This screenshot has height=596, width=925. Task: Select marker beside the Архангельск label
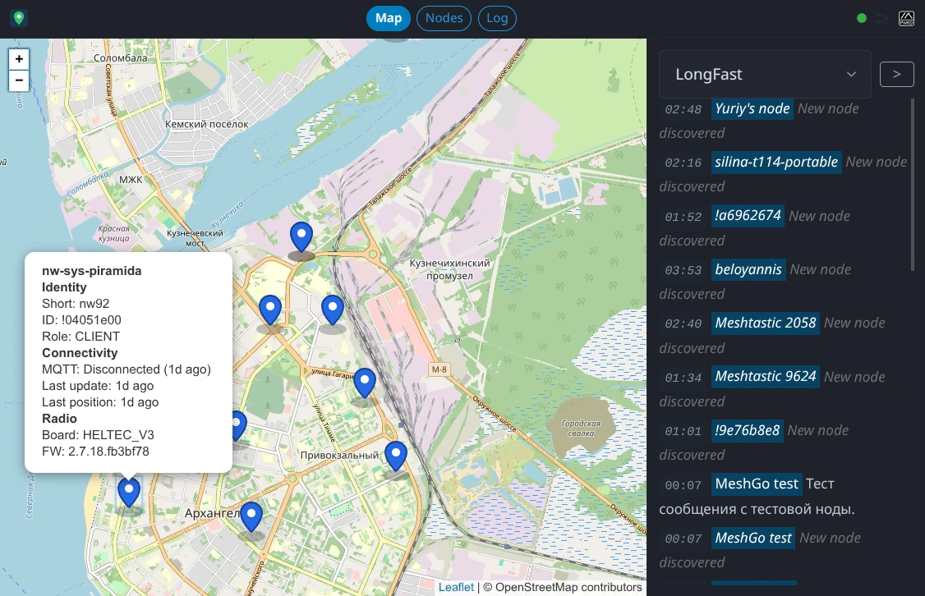251,517
